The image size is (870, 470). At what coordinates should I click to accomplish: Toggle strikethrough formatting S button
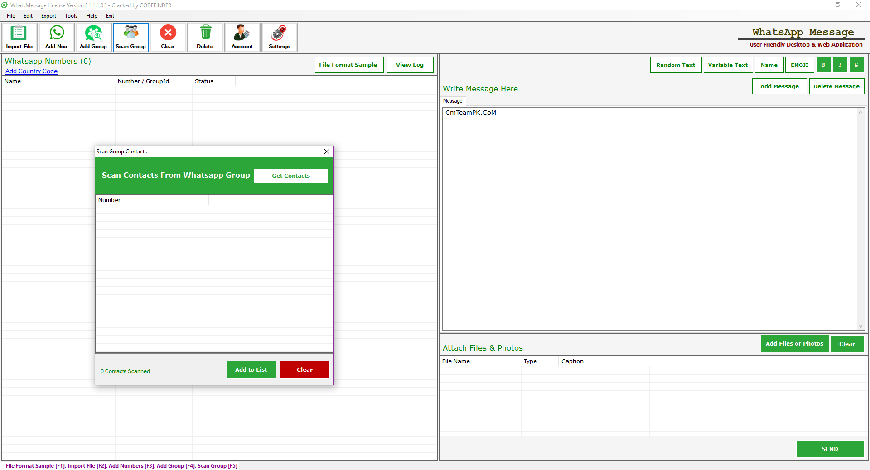tap(856, 65)
